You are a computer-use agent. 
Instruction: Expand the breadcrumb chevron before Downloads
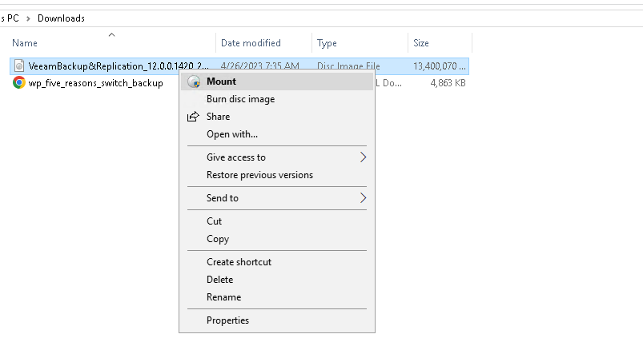coord(28,19)
